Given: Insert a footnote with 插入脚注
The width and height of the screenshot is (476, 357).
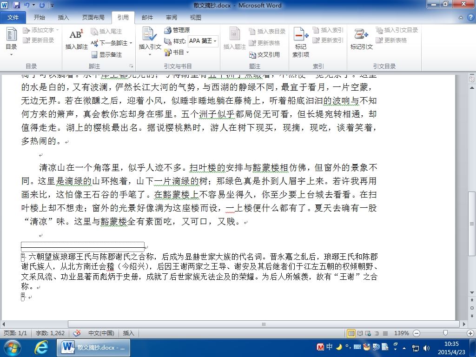Looking at the screenshot, I should [76, 40].
